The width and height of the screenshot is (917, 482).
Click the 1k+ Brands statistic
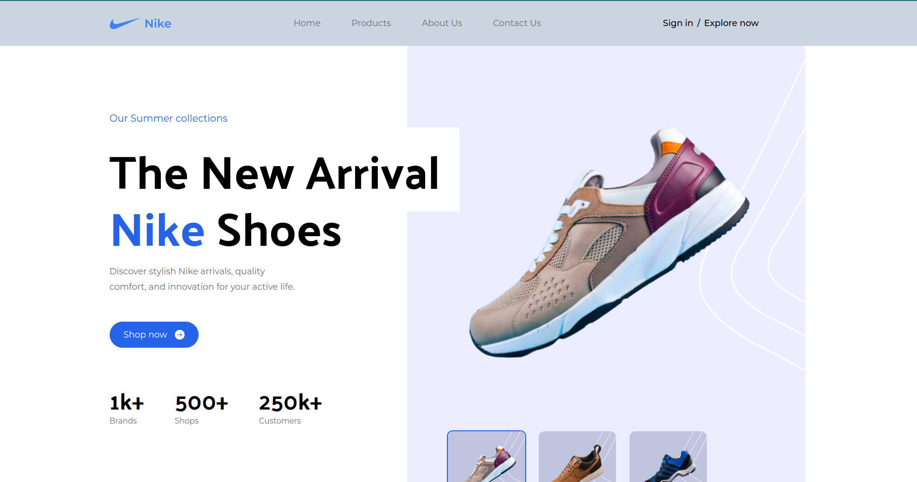pyautogui.click(x=127, y=409)
